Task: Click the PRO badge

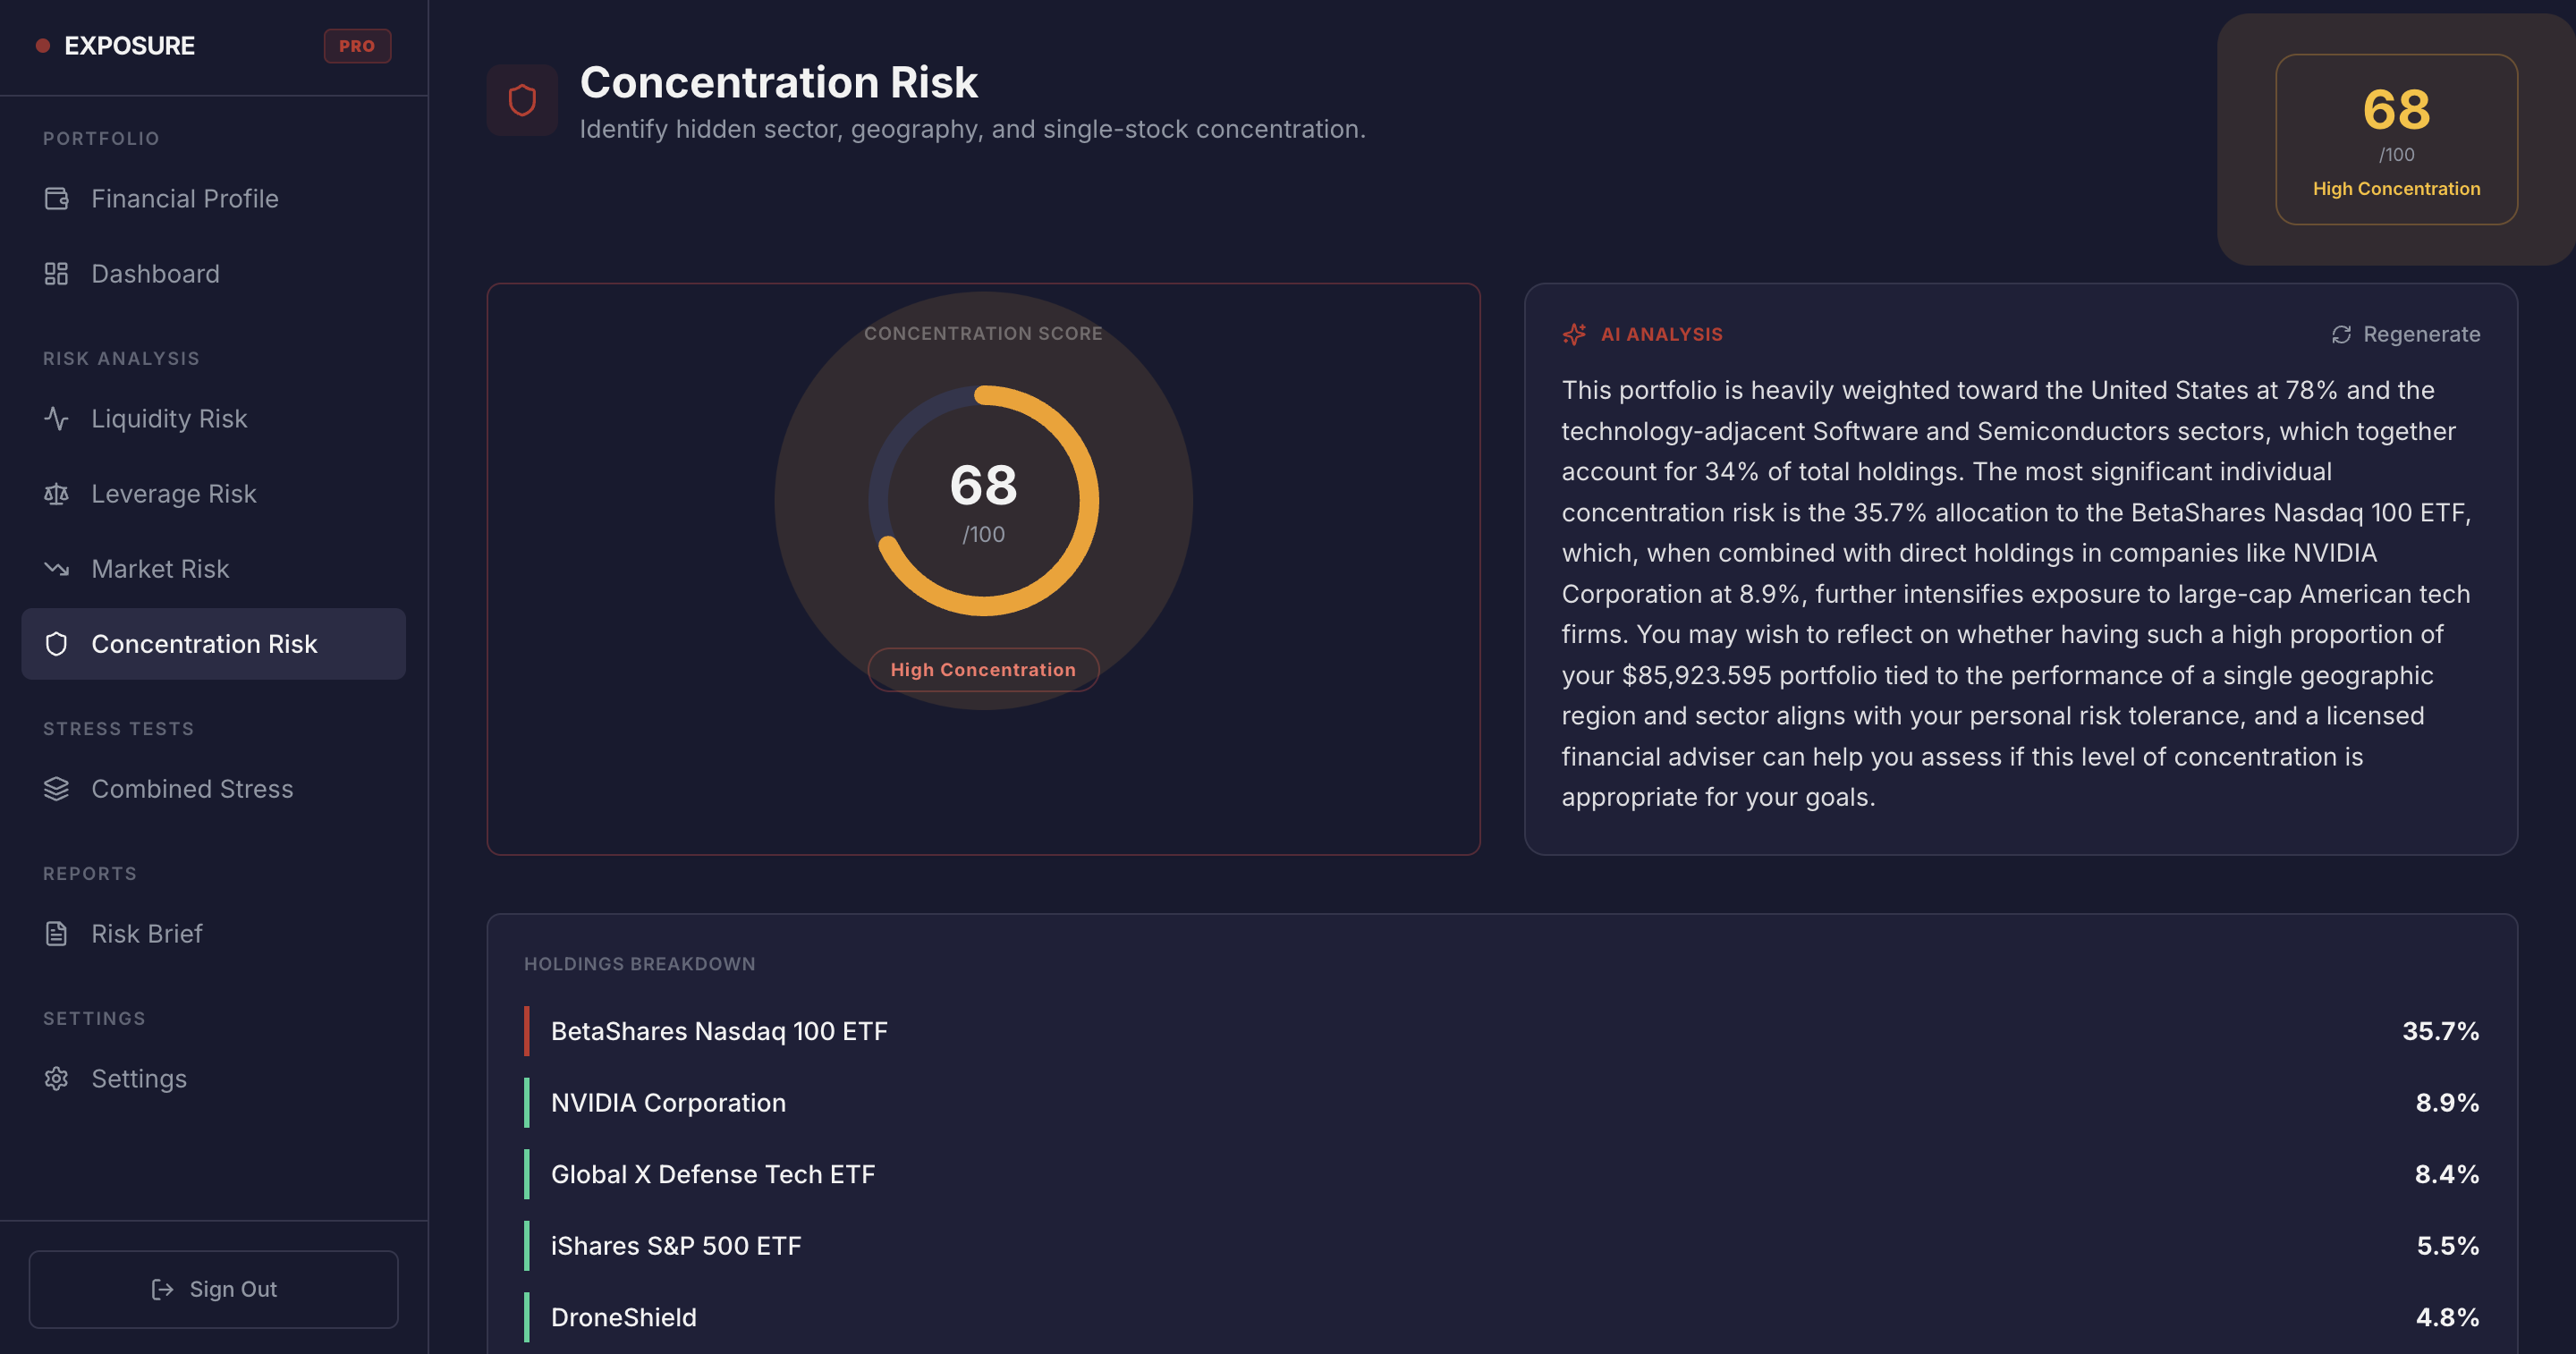Action: coord(357,46)
